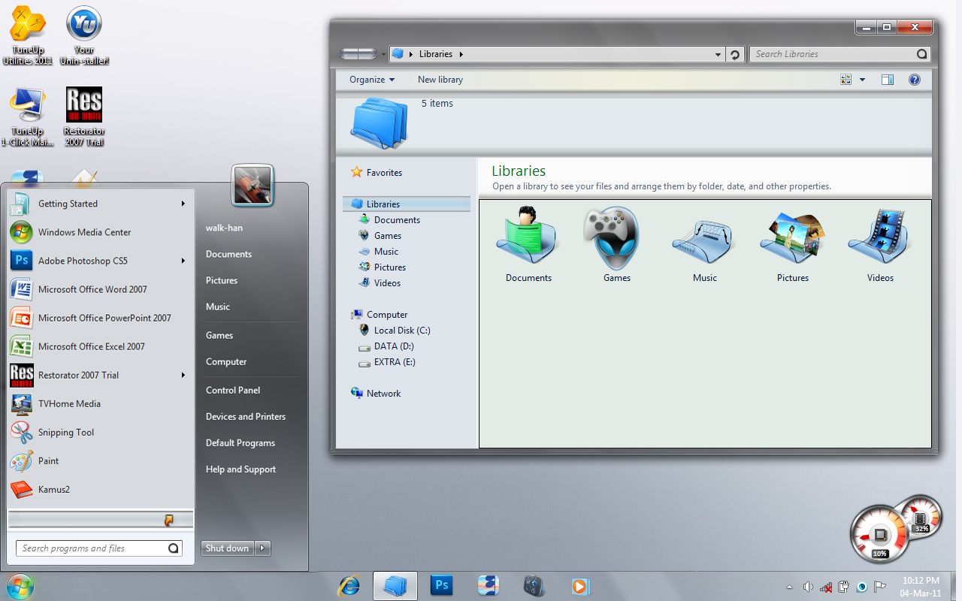Open the Action Center flag icon
This screenshot has height=601, width=962.
click(879, 587)
